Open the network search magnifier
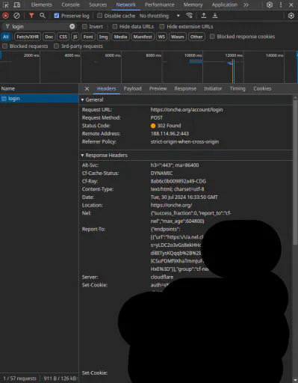Image resolution: width=298 pixels, height=383 pixels. 43,16
